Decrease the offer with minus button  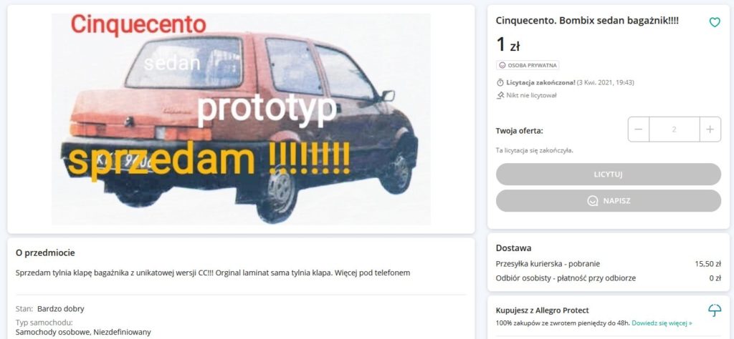click(x=639, y=129)
